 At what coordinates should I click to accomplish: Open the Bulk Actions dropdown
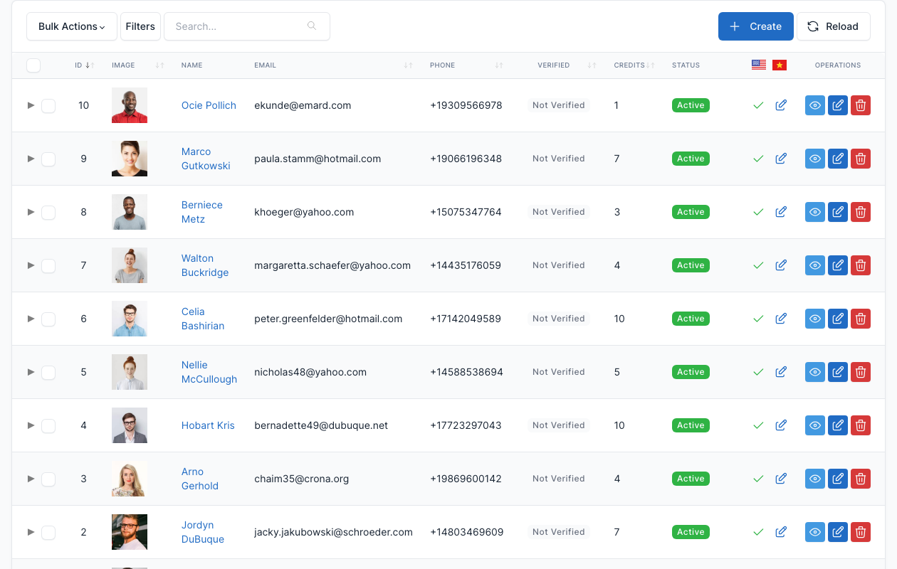tap(72, 26)
